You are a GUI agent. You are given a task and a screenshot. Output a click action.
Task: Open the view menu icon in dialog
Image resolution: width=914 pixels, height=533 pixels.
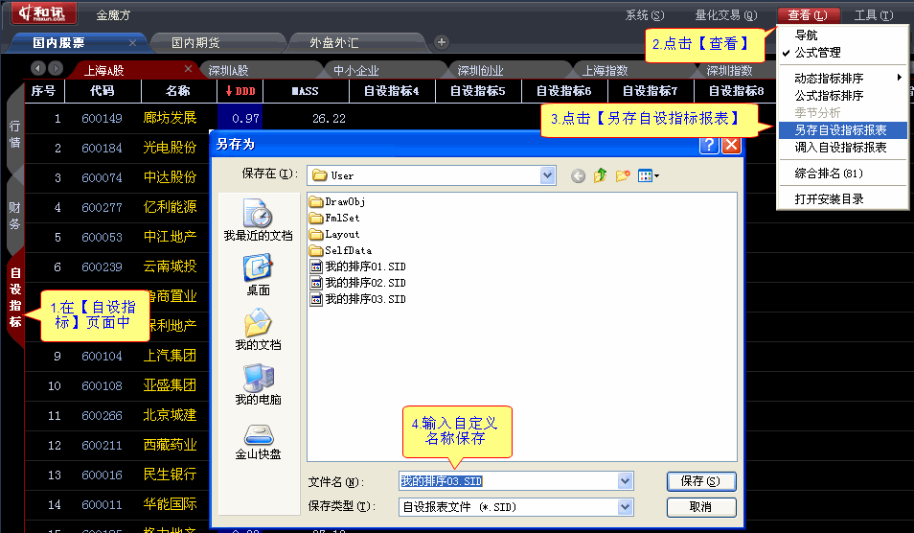tap(649, 175)
